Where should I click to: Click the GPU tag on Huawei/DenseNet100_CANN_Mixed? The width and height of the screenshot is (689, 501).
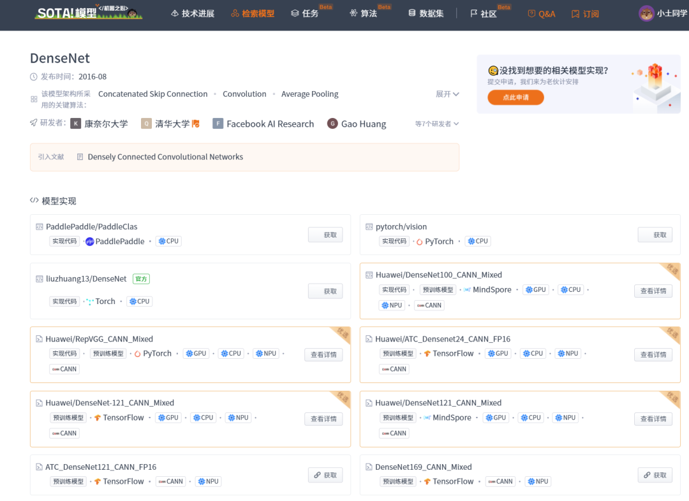[536, 290]
